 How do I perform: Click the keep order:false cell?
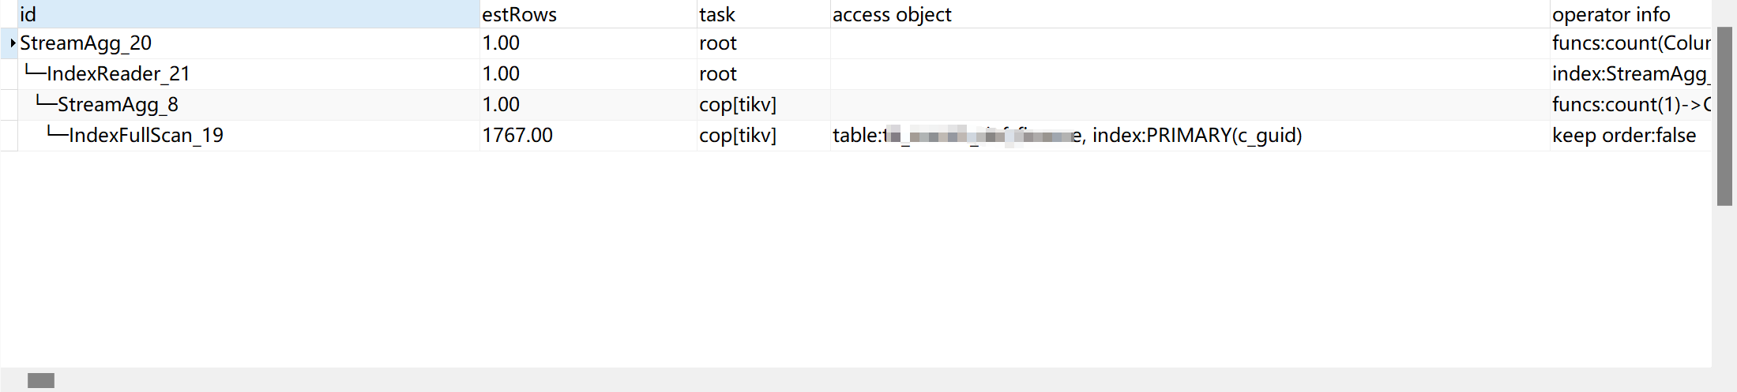(x=1623, y=136)
